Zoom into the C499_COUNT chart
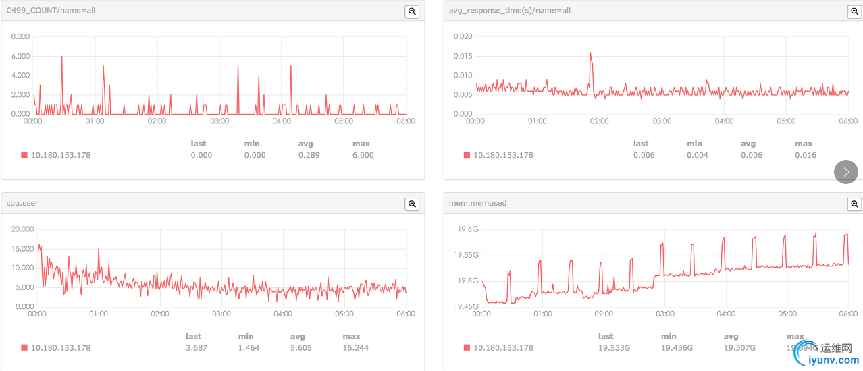This screenshot has width=863, height=371. click(x=412, y=11)
